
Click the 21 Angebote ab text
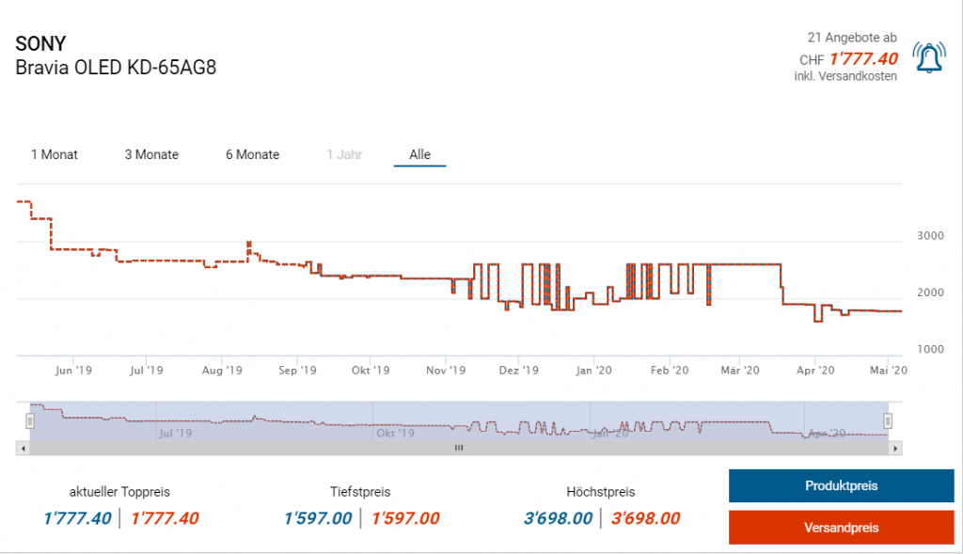852,38
